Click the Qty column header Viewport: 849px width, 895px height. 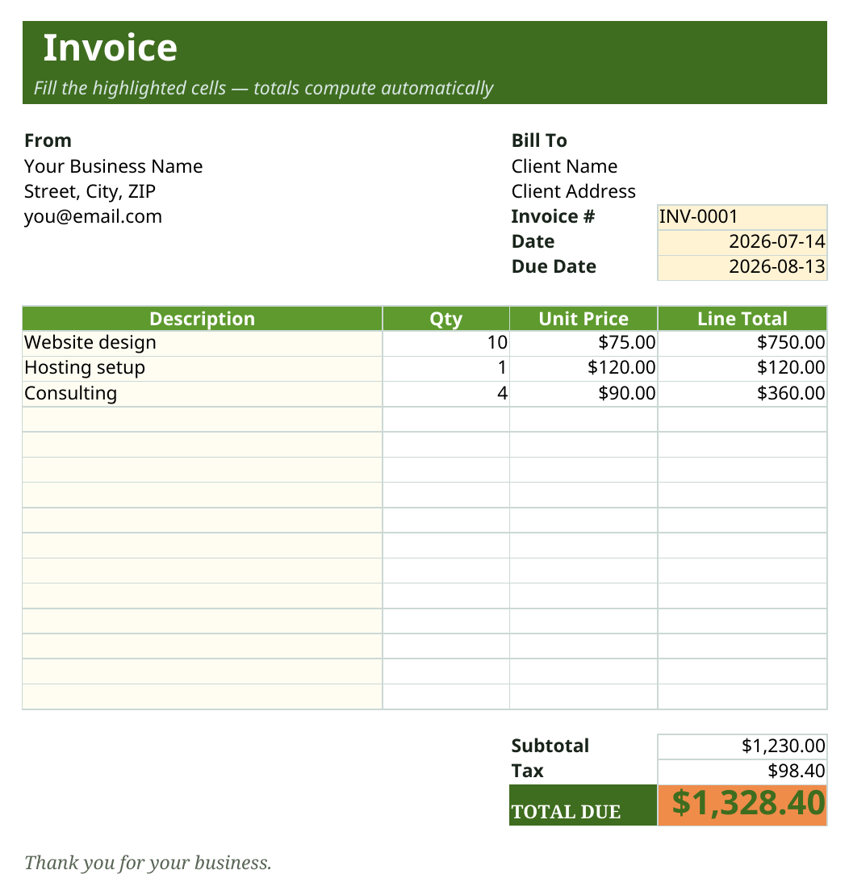pyautogui.click(x=446, y=319)
